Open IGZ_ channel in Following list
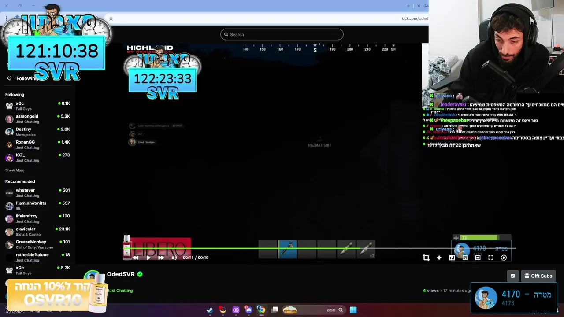The image size is (564, 317). click(x=37, y=158)
